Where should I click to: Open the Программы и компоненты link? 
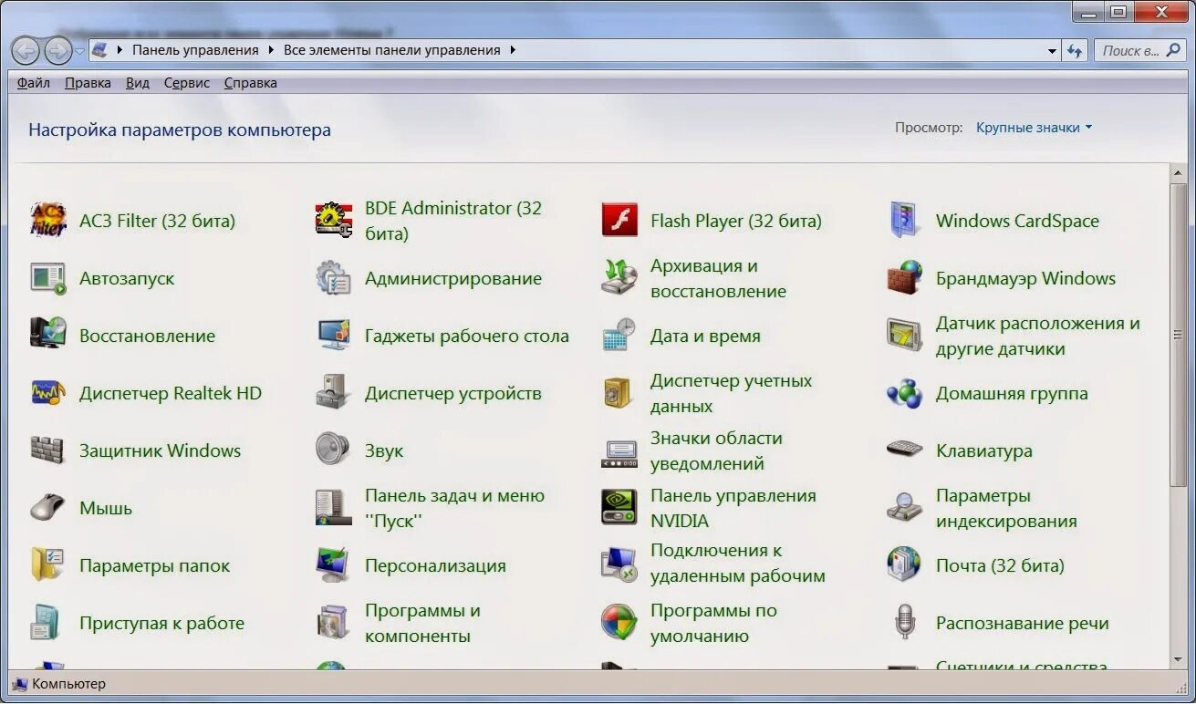point(422,623)
